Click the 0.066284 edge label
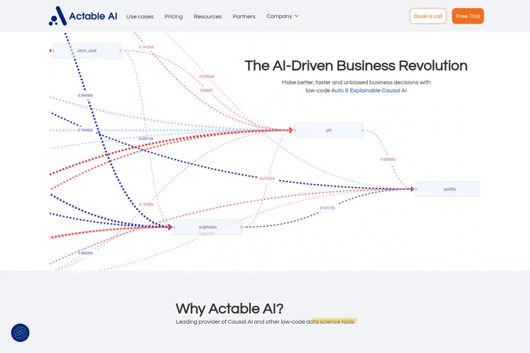This screenshot has height=353, width=530. pos(85,253)
